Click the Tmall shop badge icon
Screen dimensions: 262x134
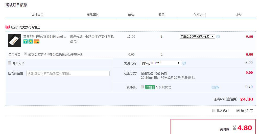click(x=8, y=27)
